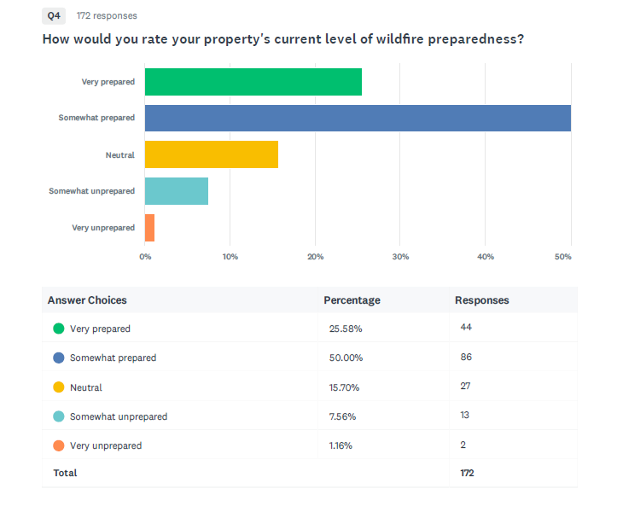Click the 25.58% percentage cell
This screenshot has width=617, height=506.
(x=346, y=329)
